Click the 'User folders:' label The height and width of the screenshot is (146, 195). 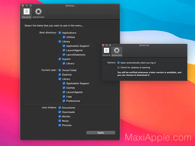49,107
